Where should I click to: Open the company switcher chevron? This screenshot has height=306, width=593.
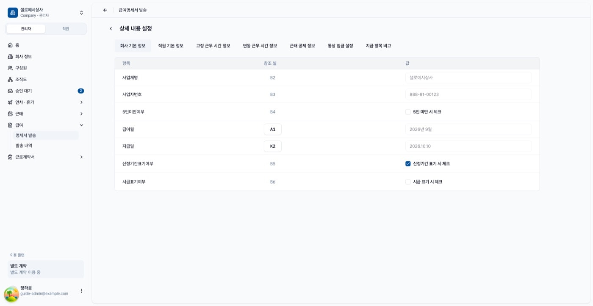[81, 13]
